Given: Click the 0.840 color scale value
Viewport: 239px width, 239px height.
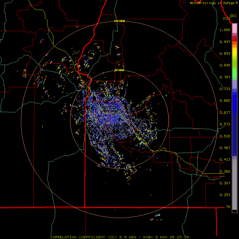Looking at the screenshot, I should 225,65.
